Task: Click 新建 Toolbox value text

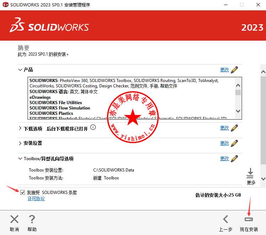Action: point(106,178)
